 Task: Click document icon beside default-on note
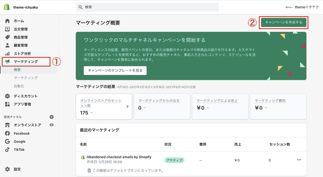click(89, 171)
